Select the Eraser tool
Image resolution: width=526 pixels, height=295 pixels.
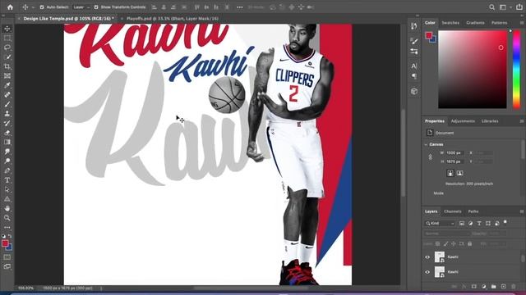tap(7, 133)
